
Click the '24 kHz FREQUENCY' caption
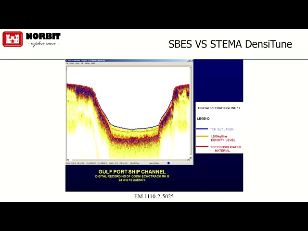(132, 180)
